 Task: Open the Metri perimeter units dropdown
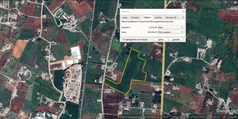coord(171,27)
